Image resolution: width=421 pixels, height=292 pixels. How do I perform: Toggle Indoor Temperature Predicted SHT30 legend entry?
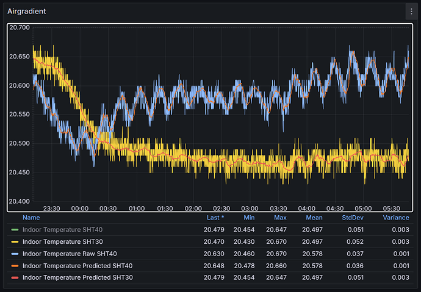click(x=77, y=278)
